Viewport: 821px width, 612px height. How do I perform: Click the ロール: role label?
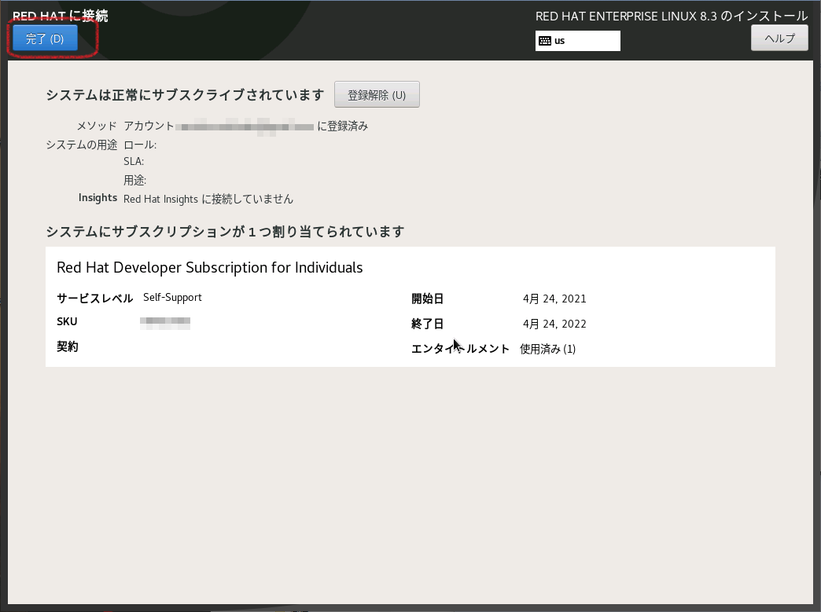[x=140, y=145]
